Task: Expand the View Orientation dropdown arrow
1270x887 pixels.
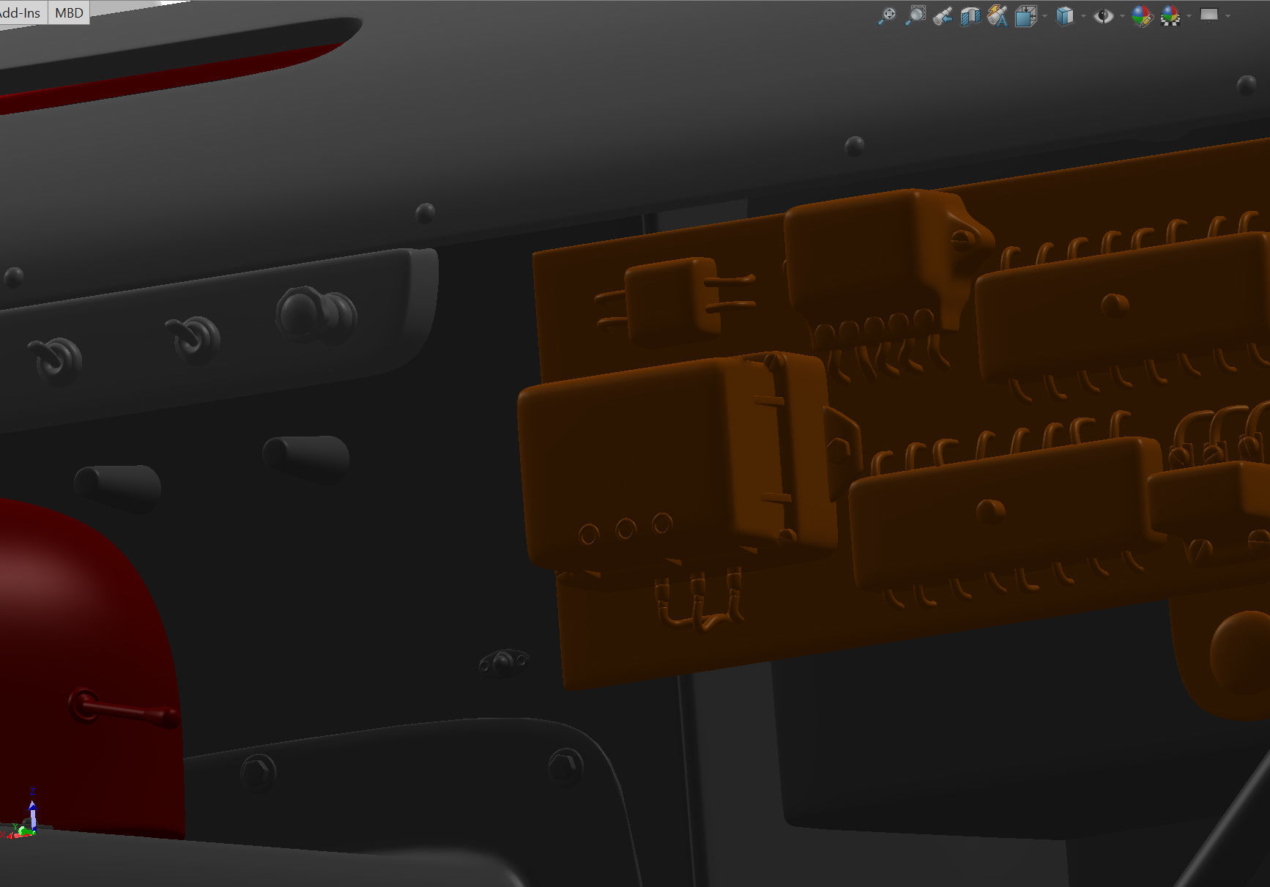Action: pyautogui.click(x=1044, y=15)
